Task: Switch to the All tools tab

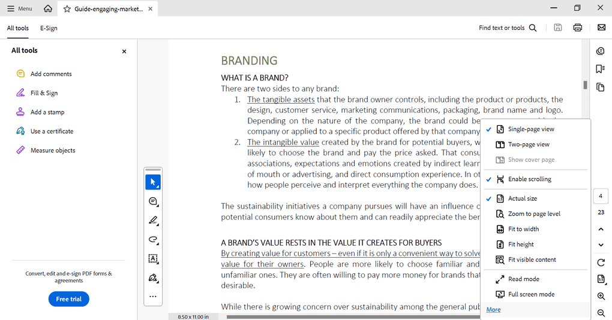Action: click(x=17, y=28)
